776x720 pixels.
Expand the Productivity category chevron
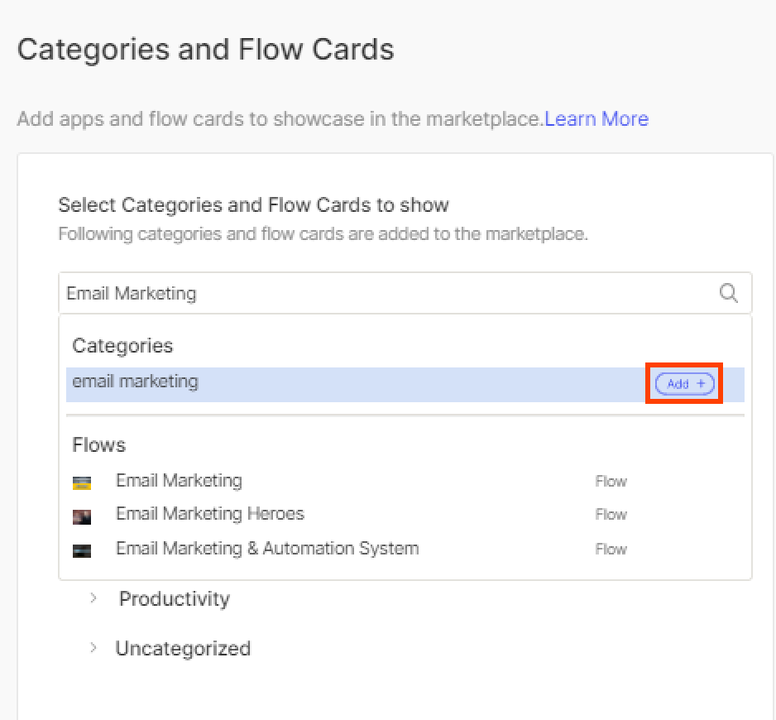93,598
